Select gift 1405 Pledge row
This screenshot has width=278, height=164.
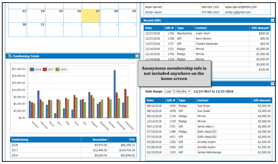(209, 106)
